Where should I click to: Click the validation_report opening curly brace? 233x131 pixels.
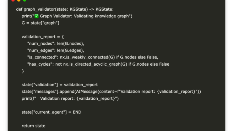pos(63,37)
